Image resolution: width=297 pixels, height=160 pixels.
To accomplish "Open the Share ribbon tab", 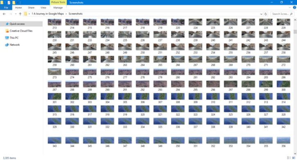I will coord(31,7).
